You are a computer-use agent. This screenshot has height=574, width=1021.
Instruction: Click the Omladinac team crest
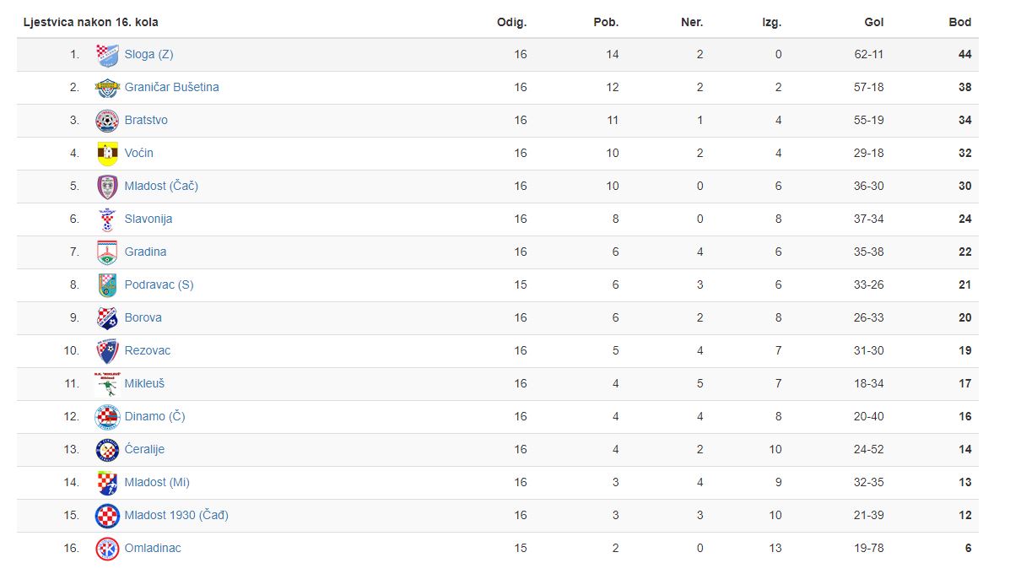pos(107,548)
